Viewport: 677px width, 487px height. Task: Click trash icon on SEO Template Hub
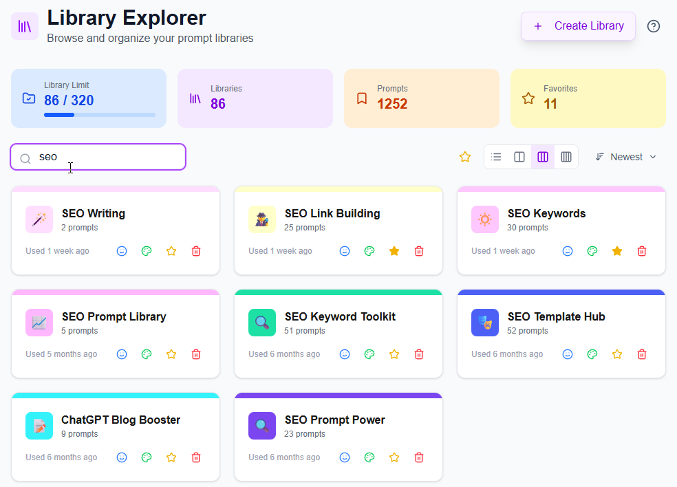pyautogui.click(x=642, y=354)
